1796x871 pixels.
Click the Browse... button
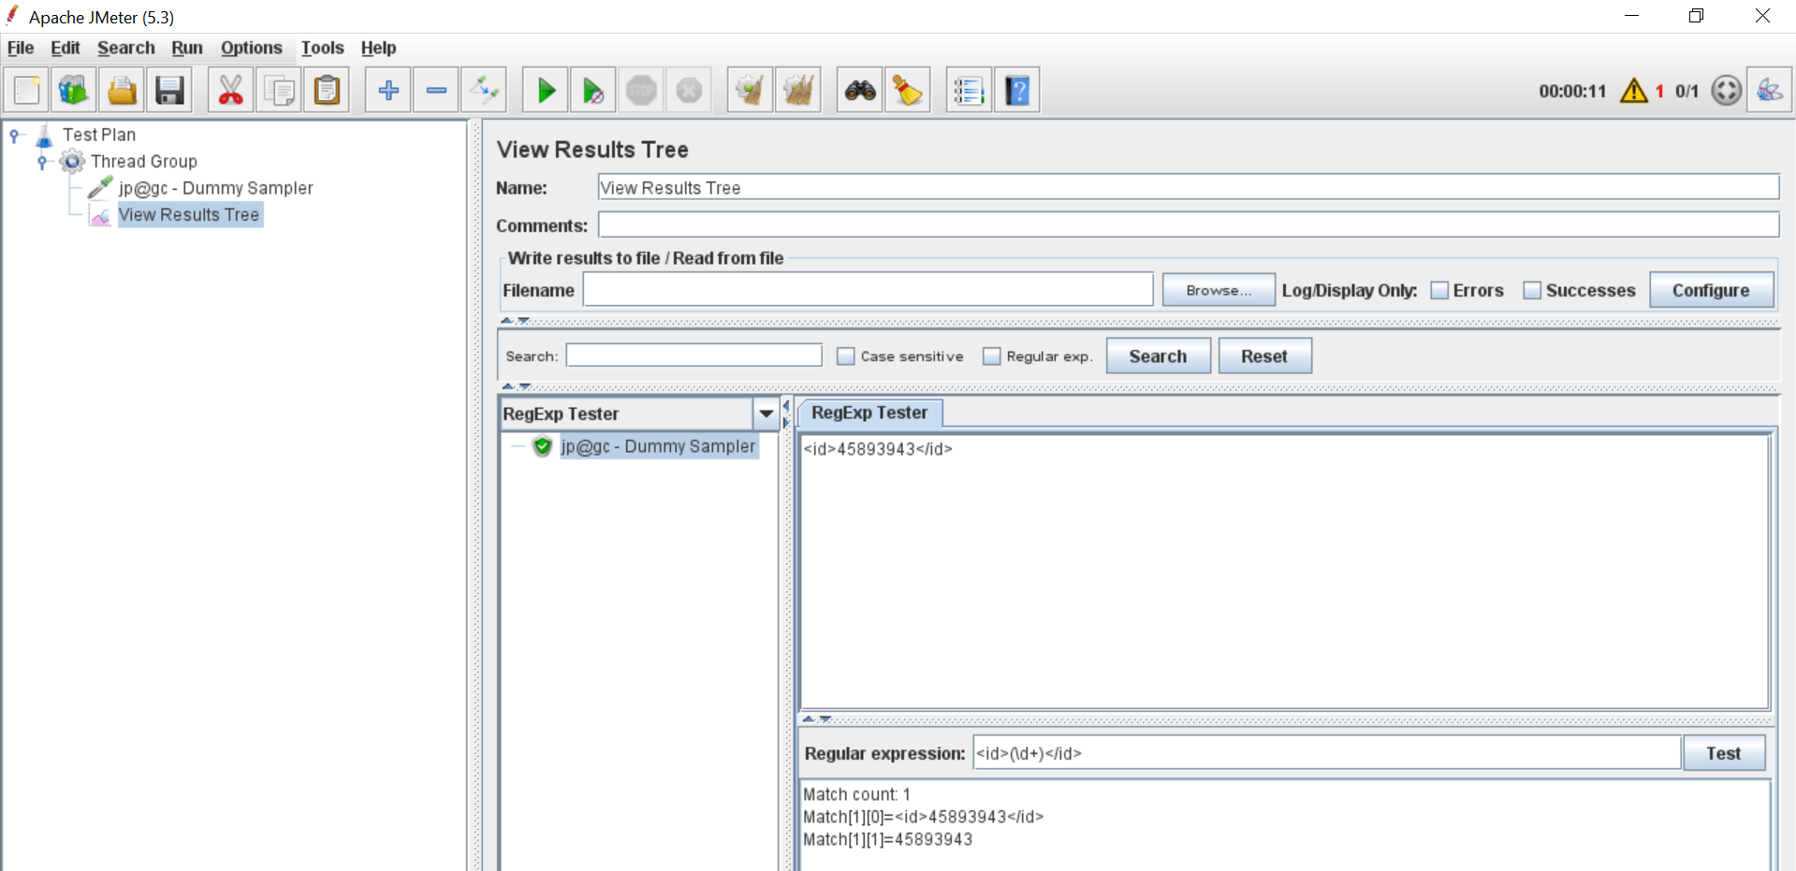click(1219, 290)
